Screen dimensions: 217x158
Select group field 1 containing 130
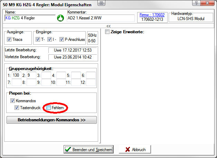[16, 75]
